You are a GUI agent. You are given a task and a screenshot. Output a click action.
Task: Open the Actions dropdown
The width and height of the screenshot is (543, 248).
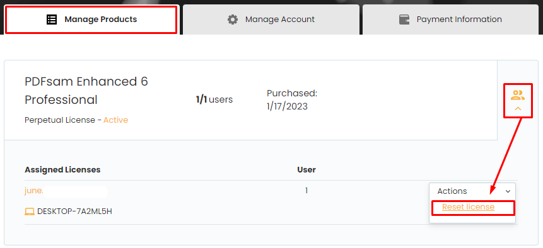tap(472, 191)
